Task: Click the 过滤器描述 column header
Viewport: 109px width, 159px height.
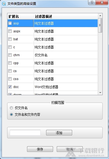Action: pos(66,16)
